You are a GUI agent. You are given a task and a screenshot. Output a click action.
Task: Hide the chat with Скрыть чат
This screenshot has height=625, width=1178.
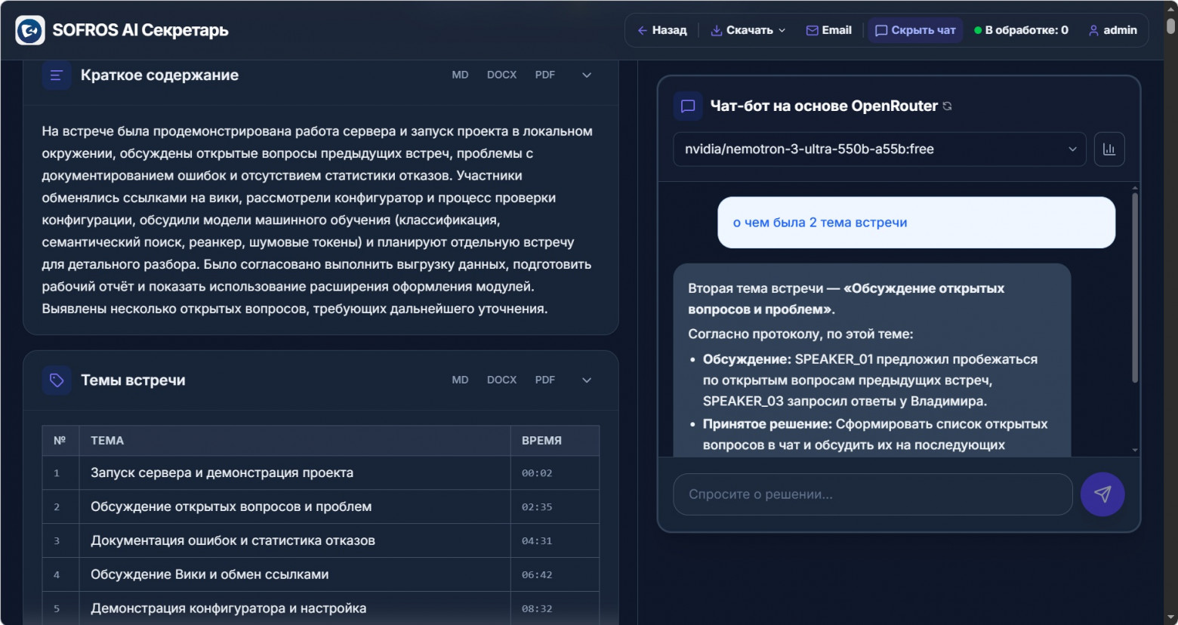(x=915, y=30)
